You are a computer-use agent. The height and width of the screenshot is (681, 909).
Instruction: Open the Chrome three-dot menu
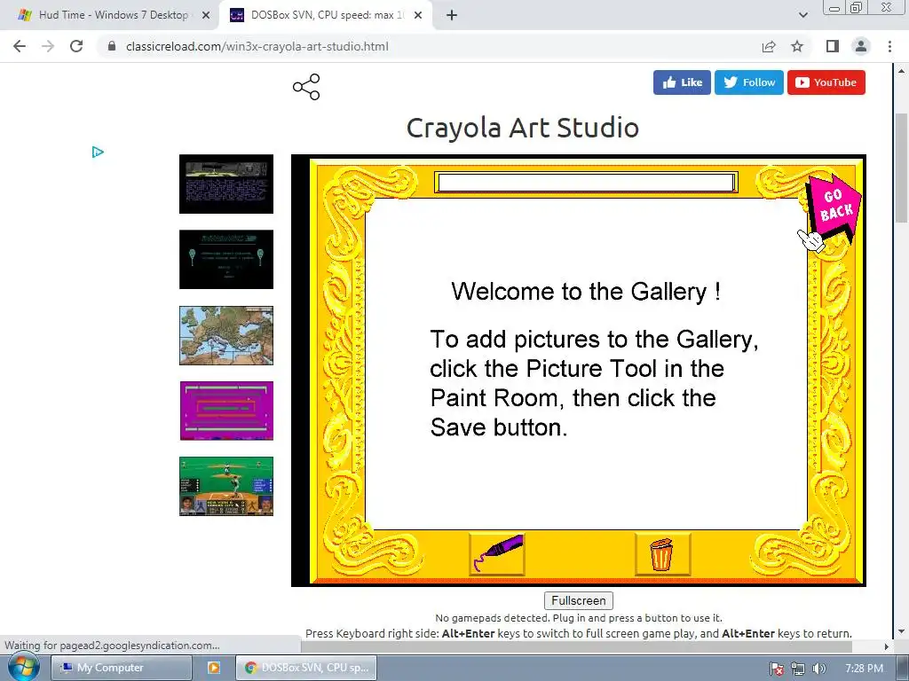[x=889, y=46]
